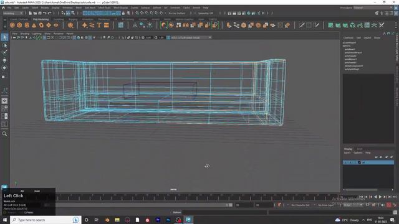Viewport: 399px width, 224px height.
Task: Open the shelf options gear menu
Action: (x=4, y=26)
